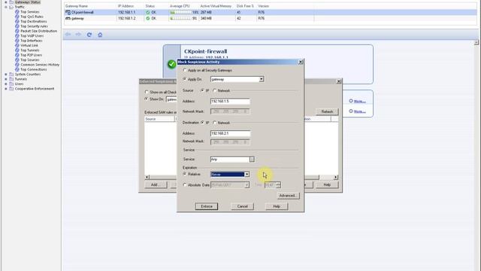The width and height of the screenshot is (481, 271).
Task: Open the Apply On gateway dropdown
Action: pos(262,79)
